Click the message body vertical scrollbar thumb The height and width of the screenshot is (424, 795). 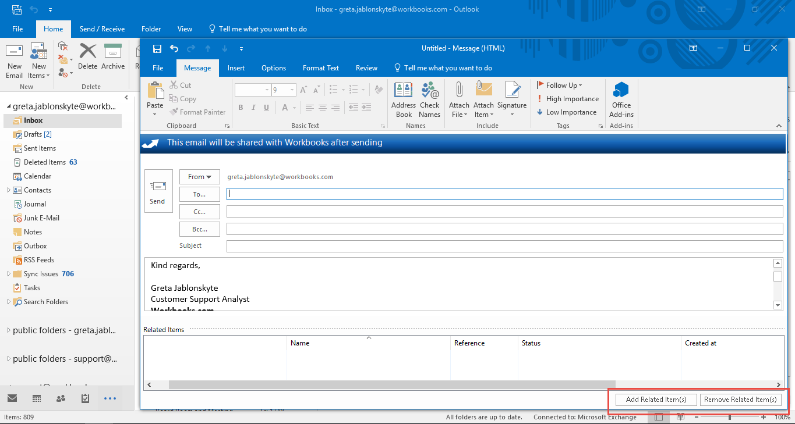(x=778, y=276)
